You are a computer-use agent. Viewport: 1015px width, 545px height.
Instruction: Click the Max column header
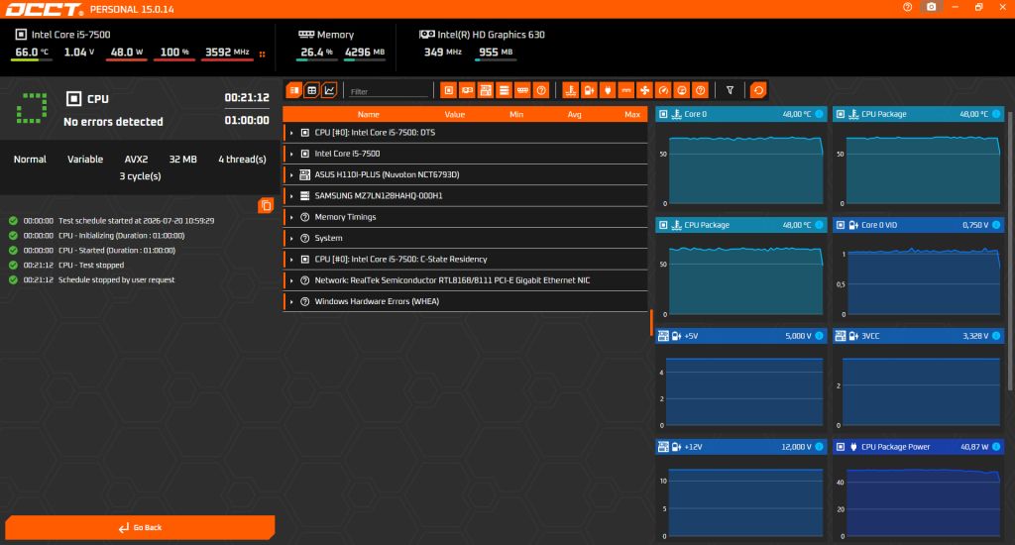[631, 115]
